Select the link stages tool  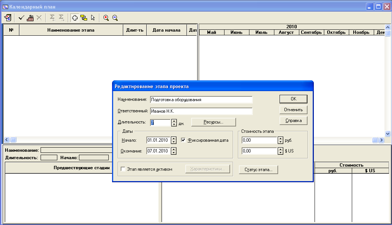click(84, 17)
